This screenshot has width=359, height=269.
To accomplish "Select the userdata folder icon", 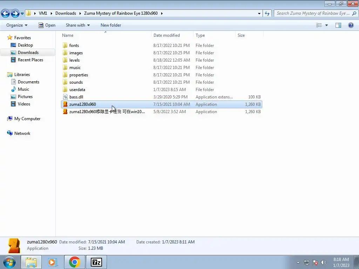I will [65, 89].
